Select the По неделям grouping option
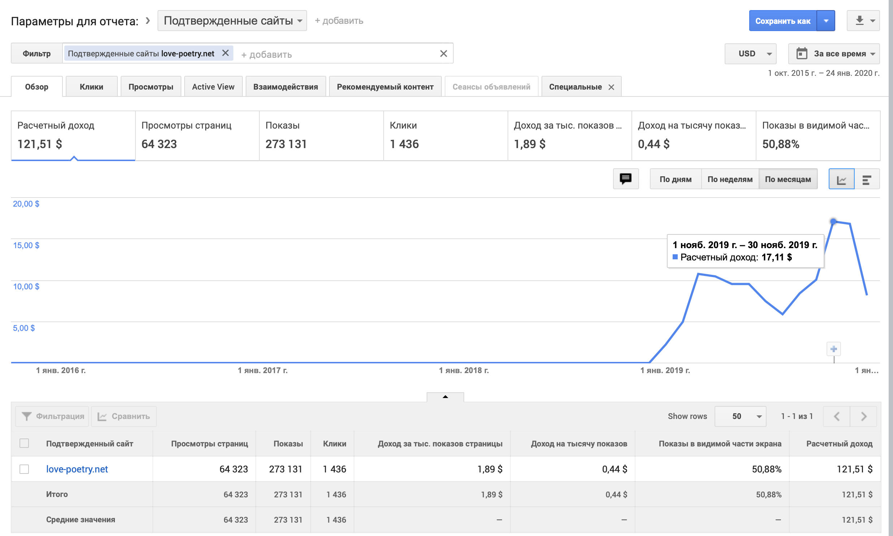This screenshot has height=536, width=893. pyautogui.click(x=730, y=179)
